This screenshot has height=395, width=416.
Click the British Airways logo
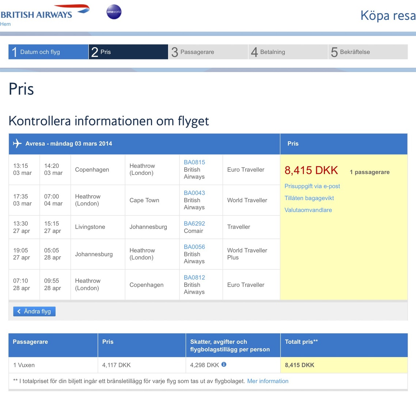coord(45,12)
